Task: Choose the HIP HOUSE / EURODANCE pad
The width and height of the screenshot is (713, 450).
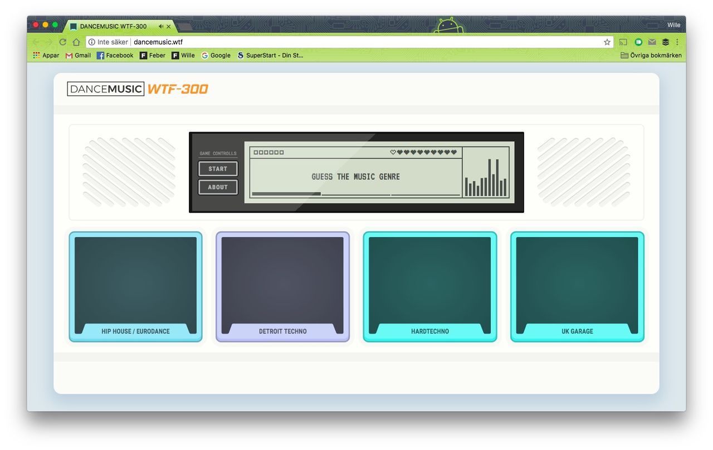Action: tap(135, 287)
